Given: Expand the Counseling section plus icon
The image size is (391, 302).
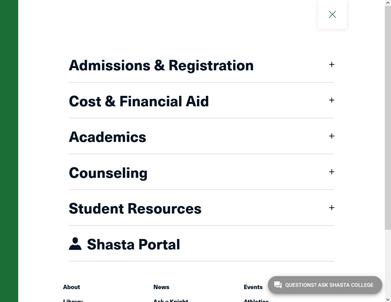Looking at the screenshot, I should 332,172.
